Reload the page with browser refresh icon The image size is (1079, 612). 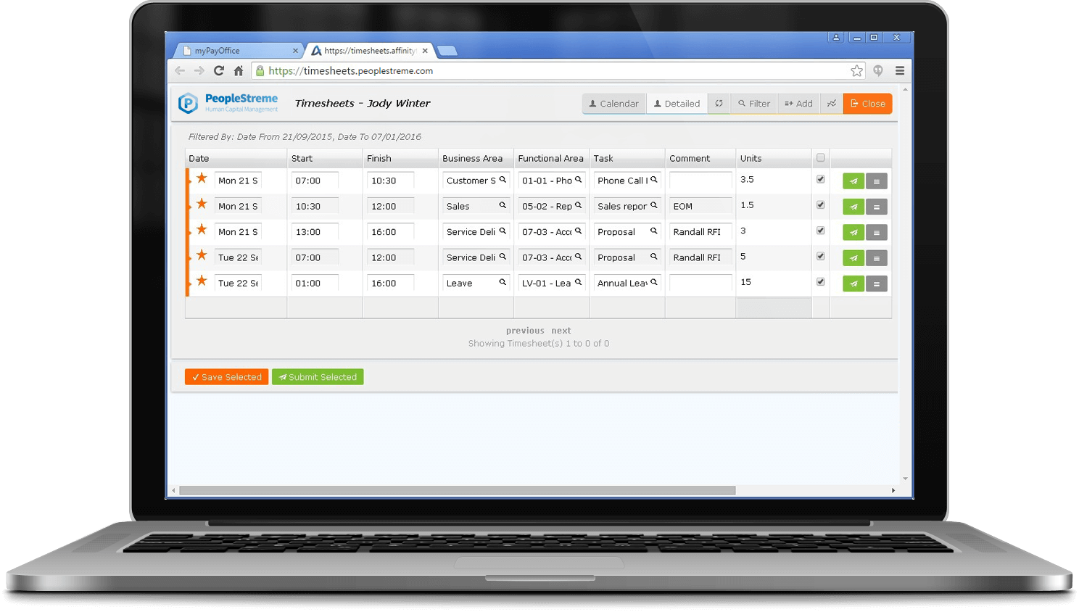coord(219,71)
